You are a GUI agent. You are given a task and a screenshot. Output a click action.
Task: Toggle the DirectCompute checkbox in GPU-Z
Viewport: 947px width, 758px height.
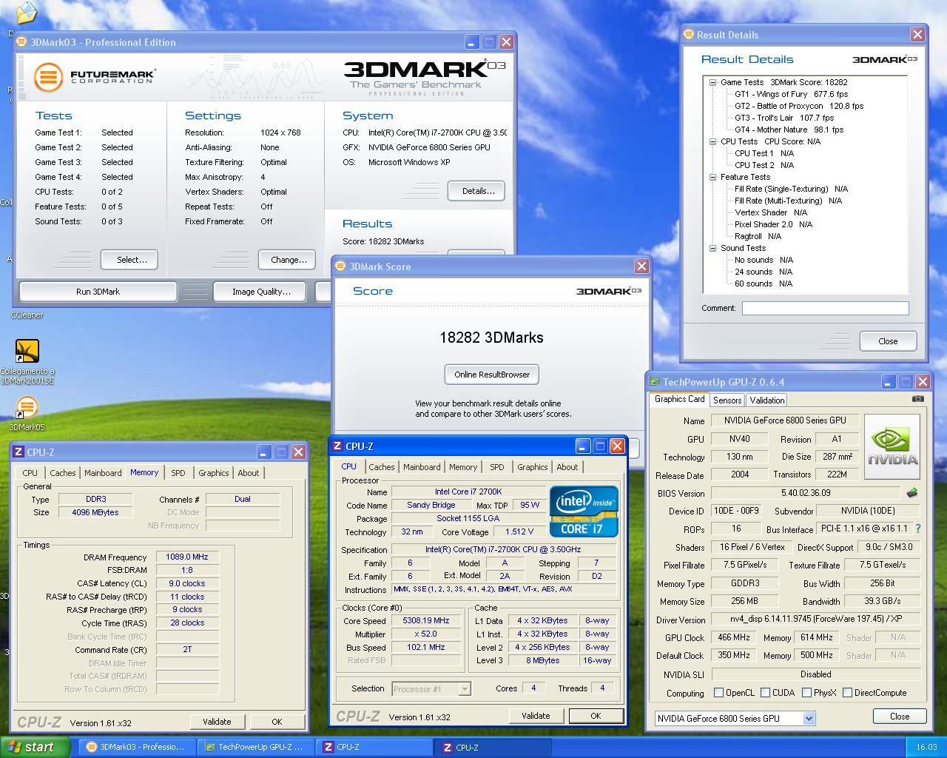pos(847,693)
